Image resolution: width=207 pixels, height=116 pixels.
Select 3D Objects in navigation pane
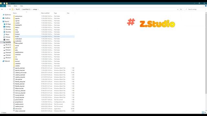click(x=7, y=24)
